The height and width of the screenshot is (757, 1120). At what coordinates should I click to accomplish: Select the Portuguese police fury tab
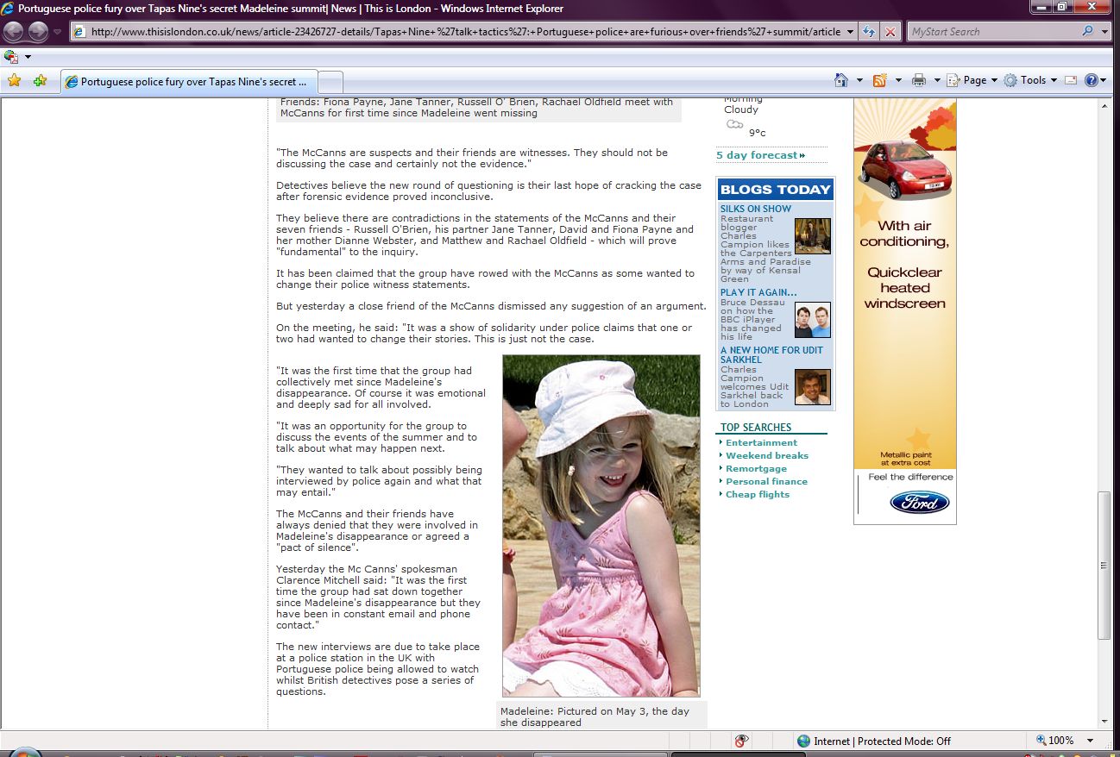click(x=190, y=82)
